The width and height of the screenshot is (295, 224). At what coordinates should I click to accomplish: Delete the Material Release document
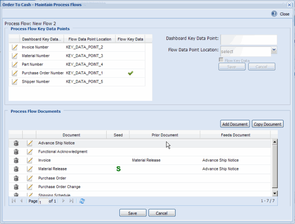[16, 169]
